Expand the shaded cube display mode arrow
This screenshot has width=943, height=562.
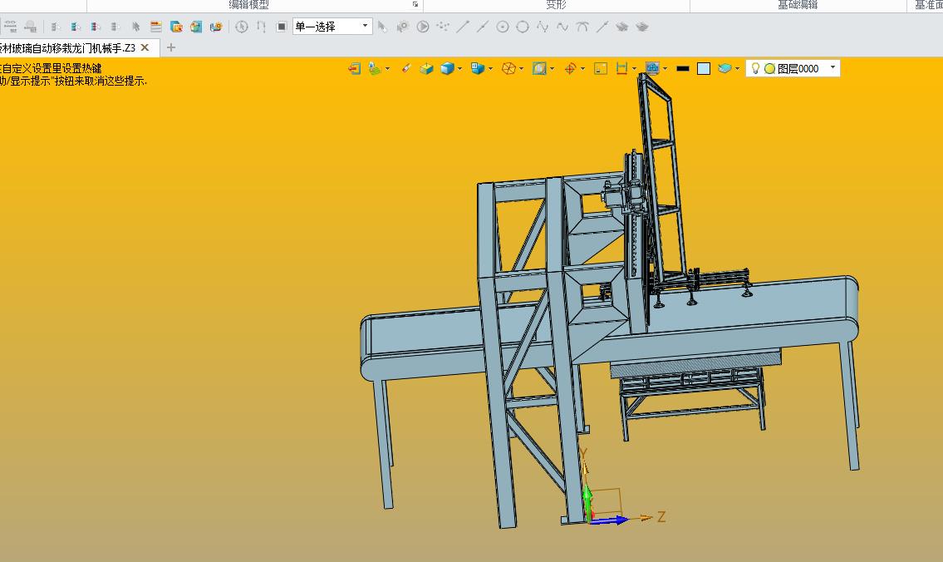pyautogui.click(x=460, y=69)
